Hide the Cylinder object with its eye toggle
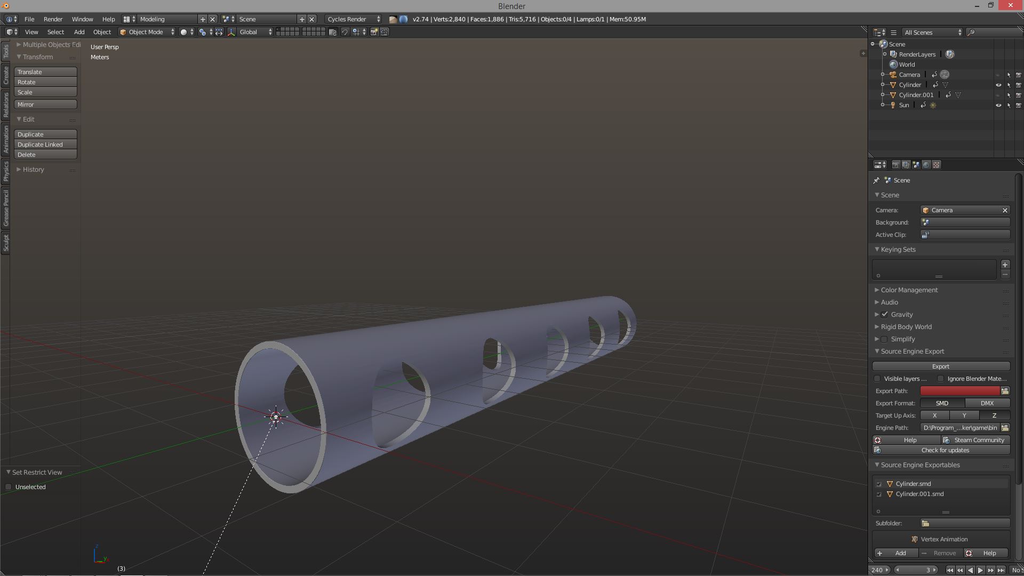Image resolution: width=1024 pixels, height=576 pixels. pyautogui.click(x=998, y=85)
